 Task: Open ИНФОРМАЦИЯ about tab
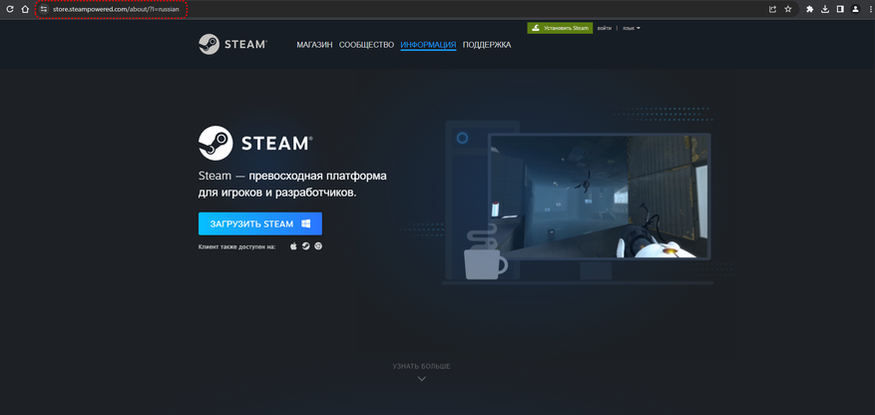point(429,45)
